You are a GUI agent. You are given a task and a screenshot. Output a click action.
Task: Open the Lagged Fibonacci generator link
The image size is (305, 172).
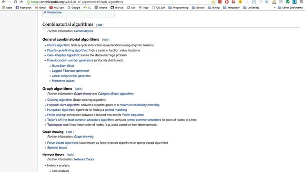tap(70, 71)
